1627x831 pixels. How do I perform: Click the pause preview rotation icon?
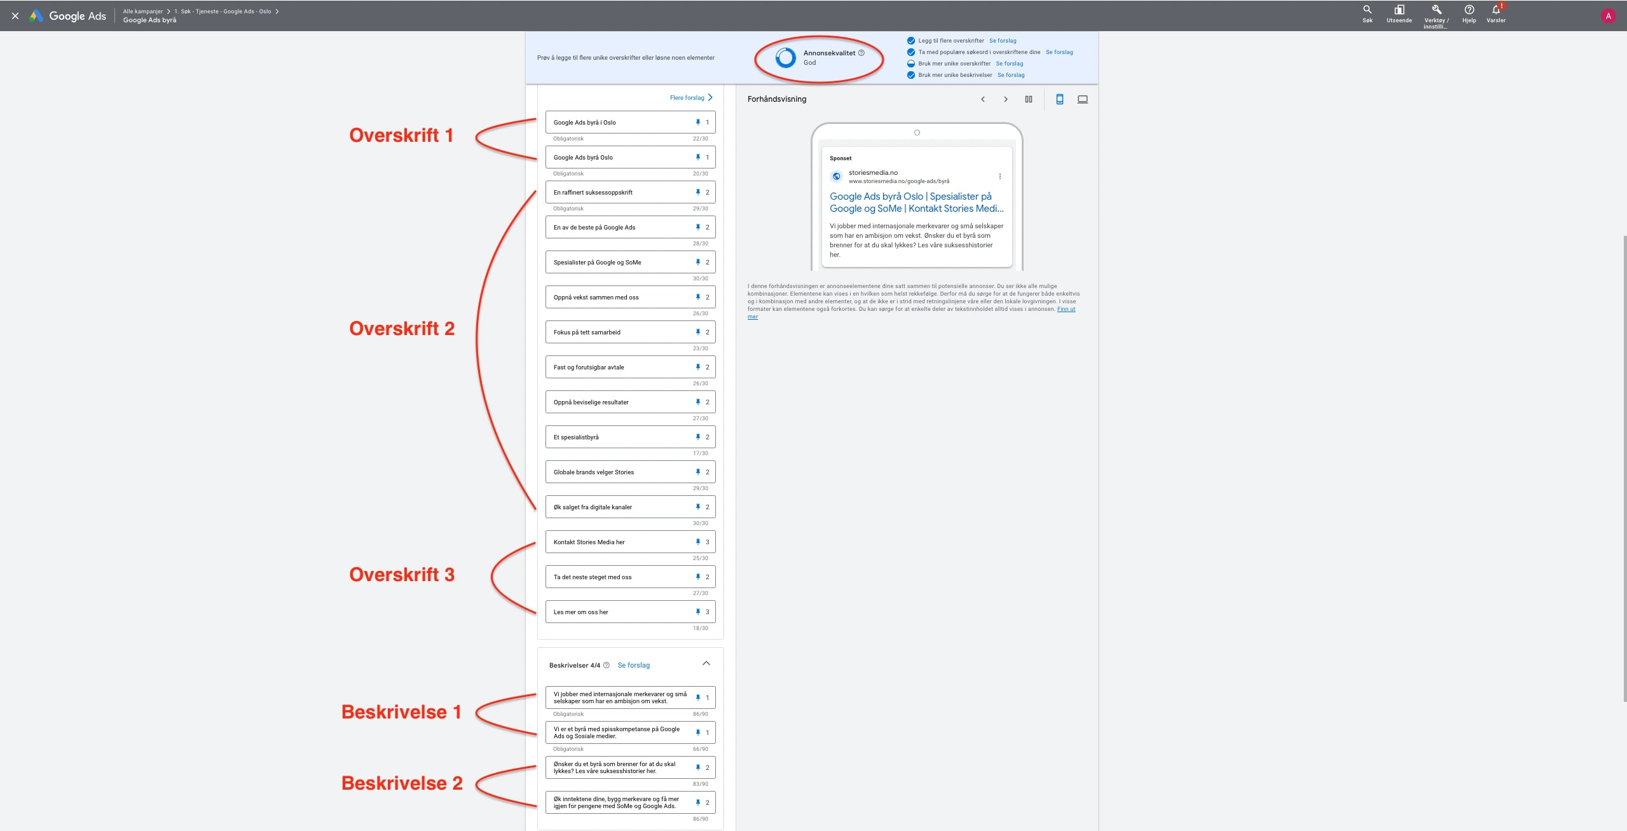point(1028,99)
